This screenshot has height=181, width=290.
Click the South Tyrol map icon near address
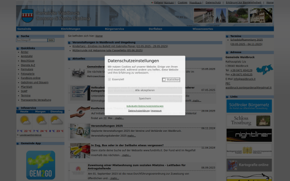click(265, 69)
